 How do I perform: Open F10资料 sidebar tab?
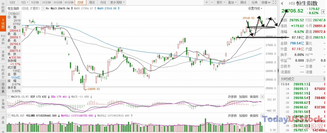(3, 39)
